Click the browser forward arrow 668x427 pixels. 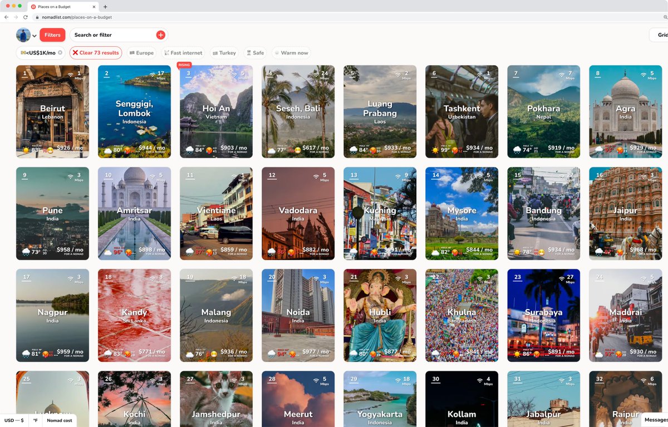point(16,17)
